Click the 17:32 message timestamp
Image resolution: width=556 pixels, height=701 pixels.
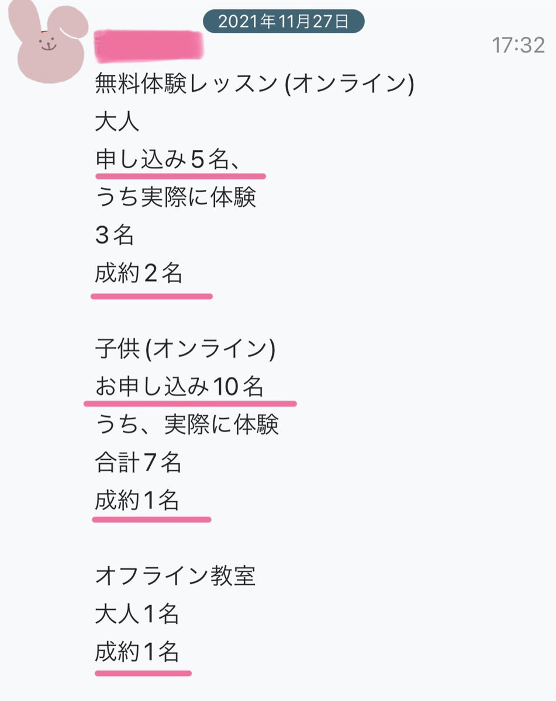[518, 45]
